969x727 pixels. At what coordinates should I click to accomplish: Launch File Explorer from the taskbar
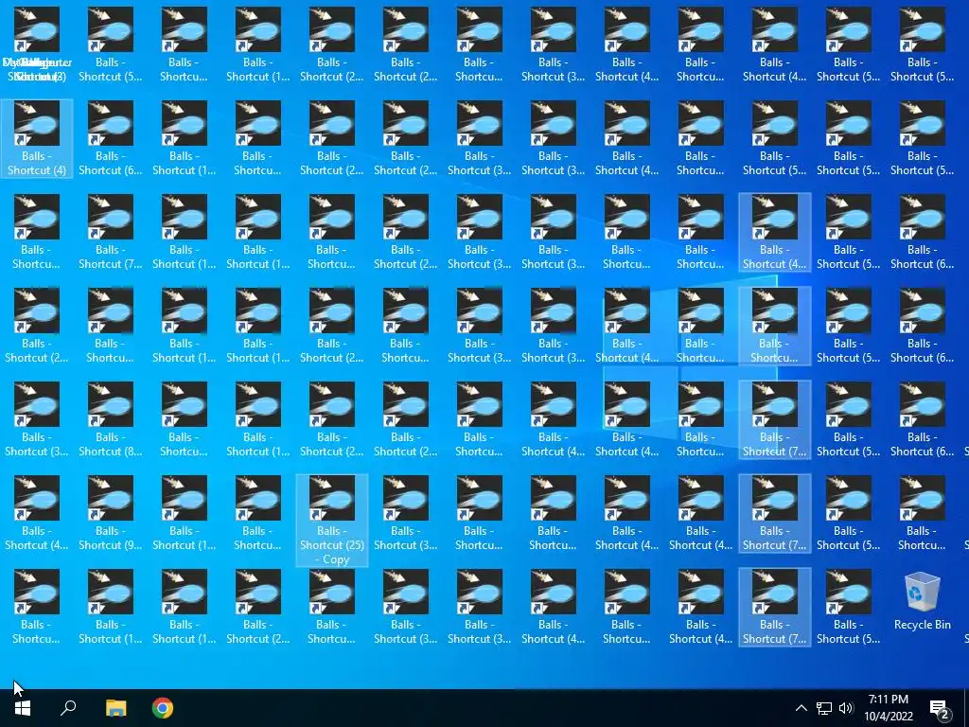pos(115,708)
